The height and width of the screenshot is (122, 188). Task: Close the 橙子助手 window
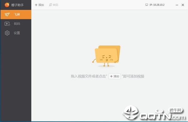[x=183, y=5]
